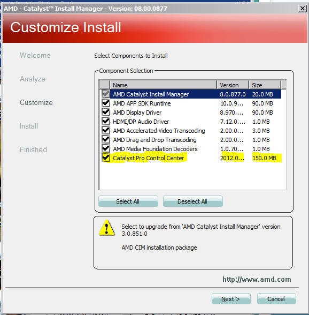309x315 pixels.
Task: Toggle Catalyst Pro Control Center checkbox
Action: tap(106, 157)
